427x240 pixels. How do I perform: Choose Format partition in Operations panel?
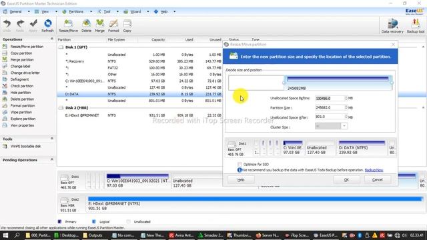pos(23,105)
